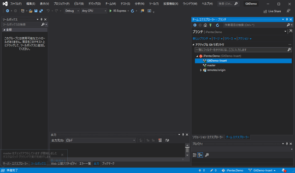Toggle alphabetical sort in Properties panel
This screenshot has height=173, width=295.
pos(200,155)
